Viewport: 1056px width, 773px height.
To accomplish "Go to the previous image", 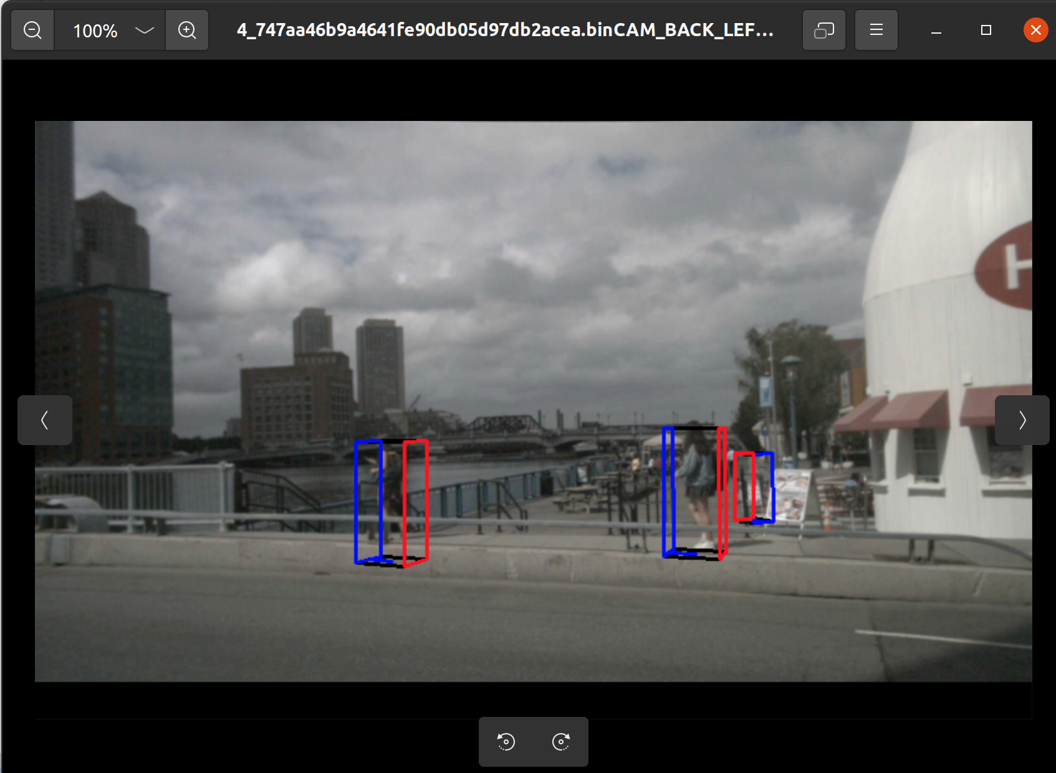I will [x=45, y=420].
